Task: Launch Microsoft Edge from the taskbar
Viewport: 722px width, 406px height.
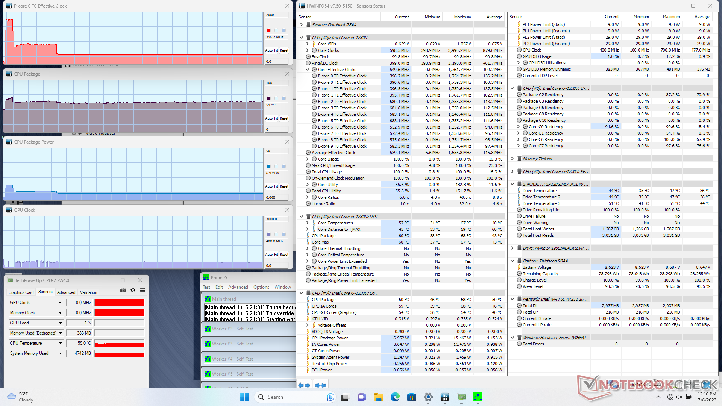Action: [395, 397]
